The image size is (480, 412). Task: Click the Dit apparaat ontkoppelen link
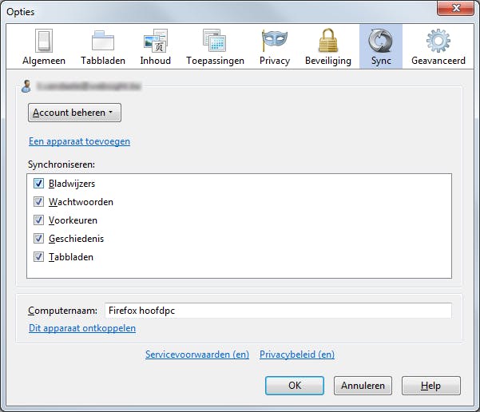tap(82, 328)
